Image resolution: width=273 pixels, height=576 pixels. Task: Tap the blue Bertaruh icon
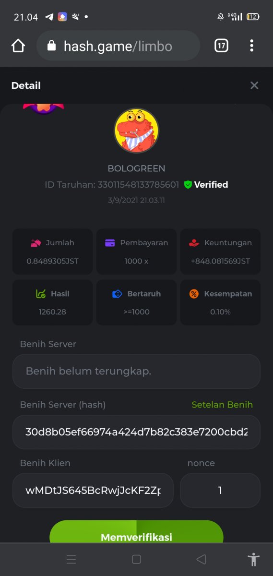click(x=117, y=294)
